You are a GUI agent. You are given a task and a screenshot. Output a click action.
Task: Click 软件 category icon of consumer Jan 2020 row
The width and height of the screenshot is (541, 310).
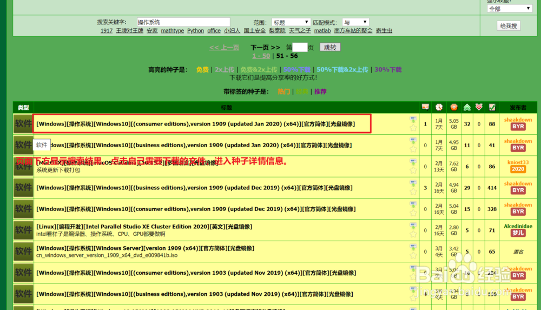[x=23, y=124]
